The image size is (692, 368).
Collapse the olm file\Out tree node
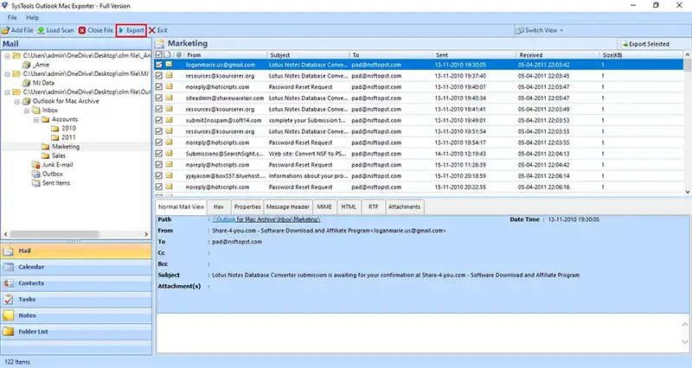click(7, 92)
